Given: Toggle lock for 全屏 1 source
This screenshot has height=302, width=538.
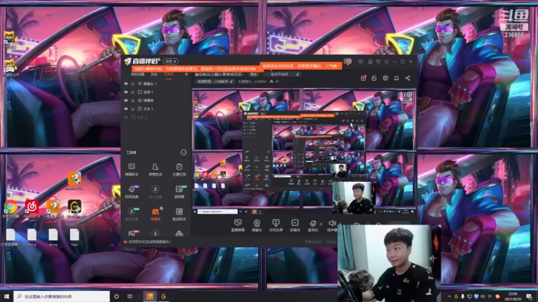Looking at the screenshot, I should pyautogui.click(x=132, y=92).
